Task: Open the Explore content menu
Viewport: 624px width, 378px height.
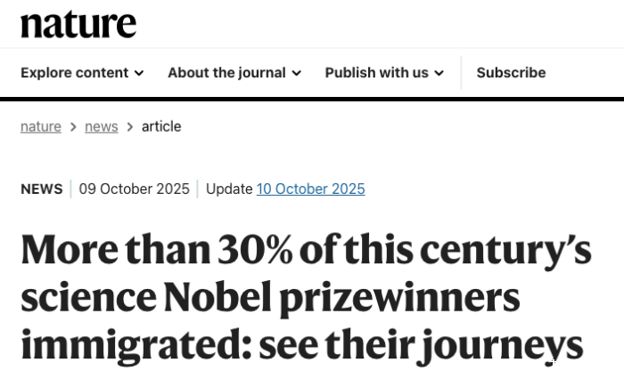Action: 75,73
